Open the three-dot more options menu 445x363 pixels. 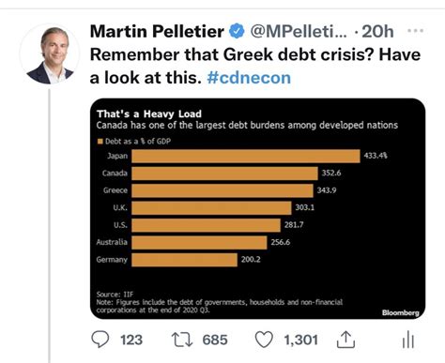click(x=416, y=31)
